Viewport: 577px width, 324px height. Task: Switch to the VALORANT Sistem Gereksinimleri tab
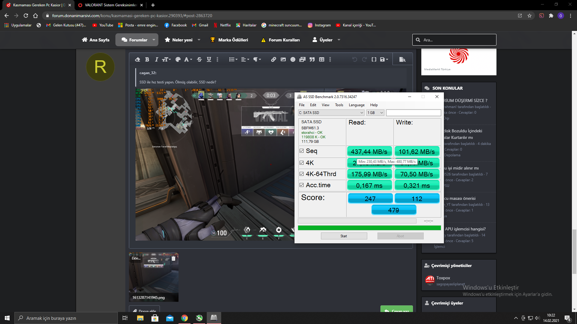click(x=111, y=5)
